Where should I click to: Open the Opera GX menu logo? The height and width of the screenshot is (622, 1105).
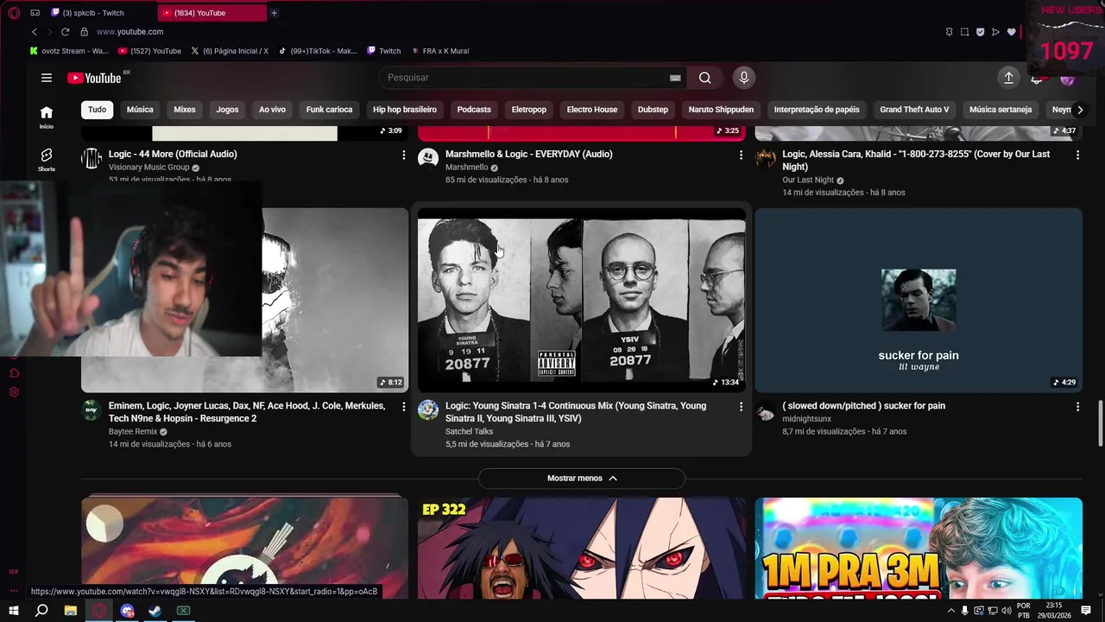[14, 13]
